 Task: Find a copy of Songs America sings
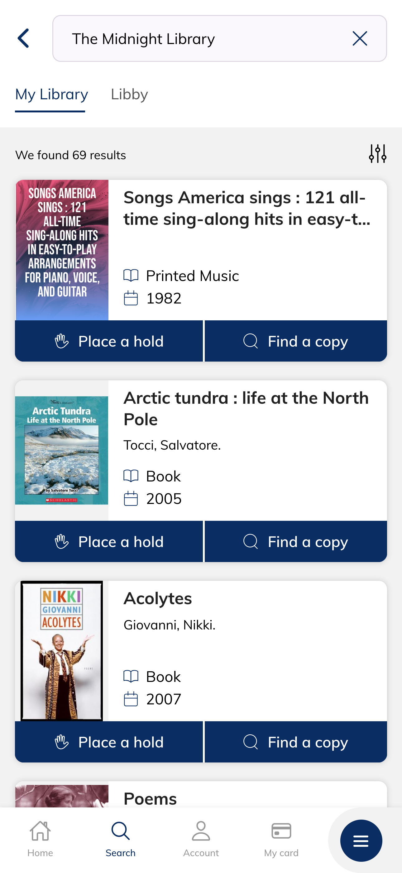[296, 341]
